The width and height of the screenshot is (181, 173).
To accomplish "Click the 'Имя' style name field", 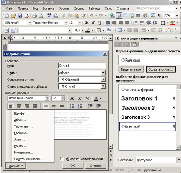I will [82, 65].
